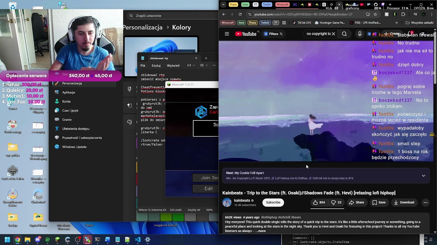
Task: Open the Wyświetl menu in Notepad
Action: coord(173,65)
